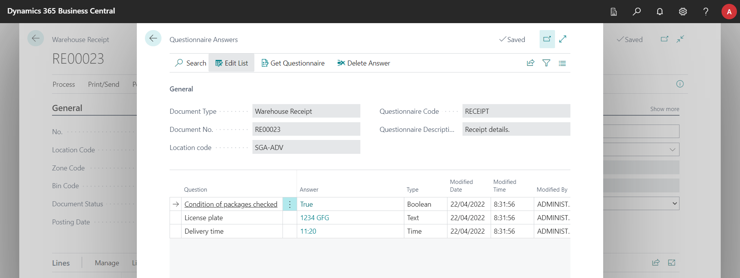Click the Search action
The image size is (740, 278).
(190, 63)
